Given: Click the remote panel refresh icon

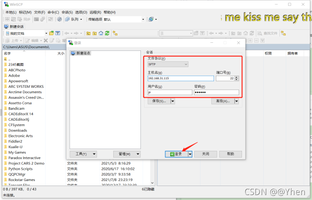Looking at the screenshot, I should click(x=252, y=33).
